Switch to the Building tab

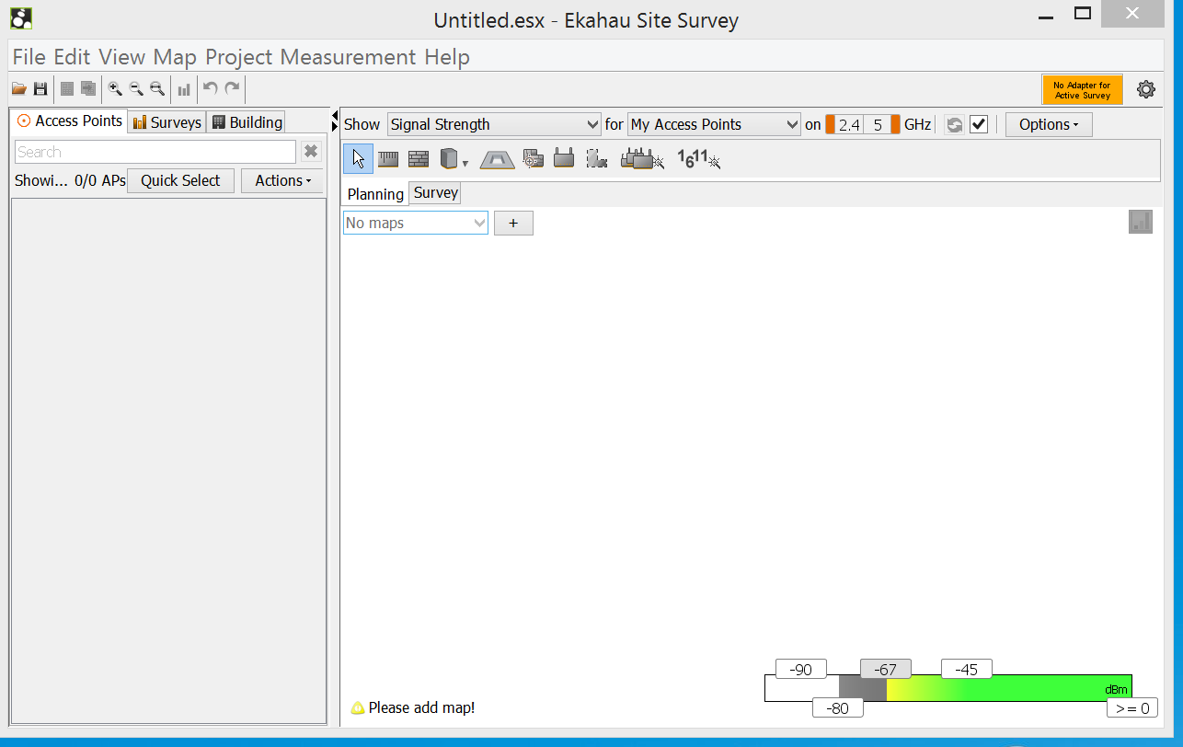point(246,122)
